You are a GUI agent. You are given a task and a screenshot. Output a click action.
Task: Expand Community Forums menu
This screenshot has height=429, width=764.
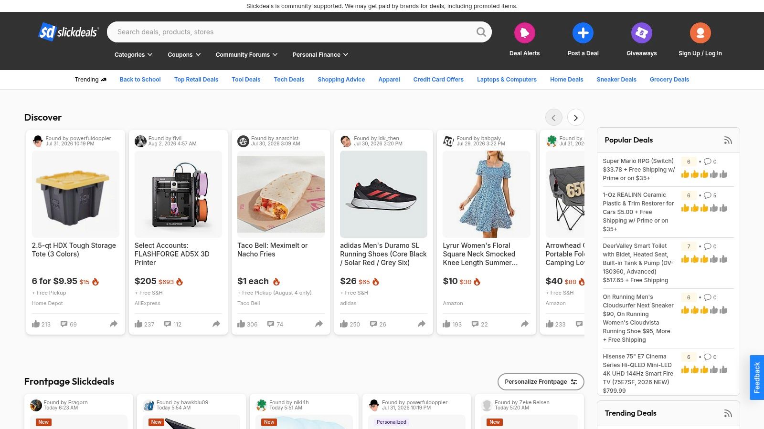tap(246, 55)
